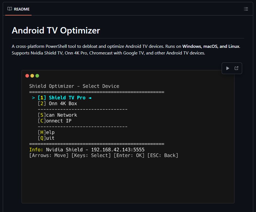The height and width of the screenshot is (212, 256).
Task: Play the terminal demo animation
Action: coord(227,68)
